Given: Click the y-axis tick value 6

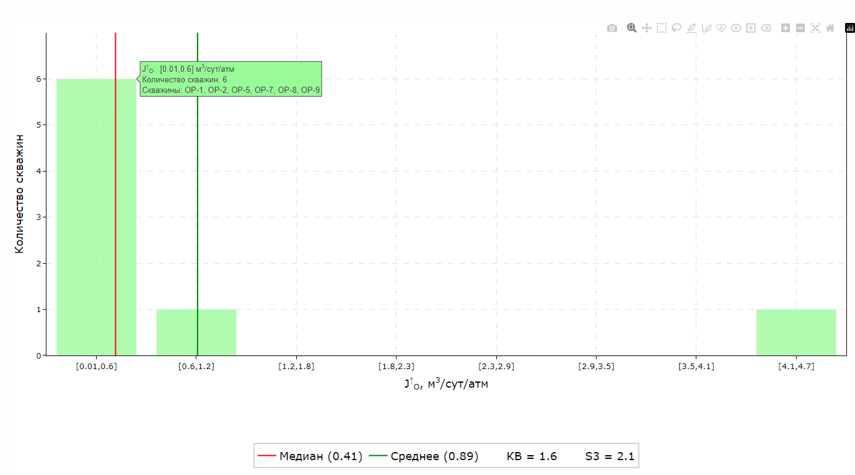Looking at the screenshot, I should [38, 79].
